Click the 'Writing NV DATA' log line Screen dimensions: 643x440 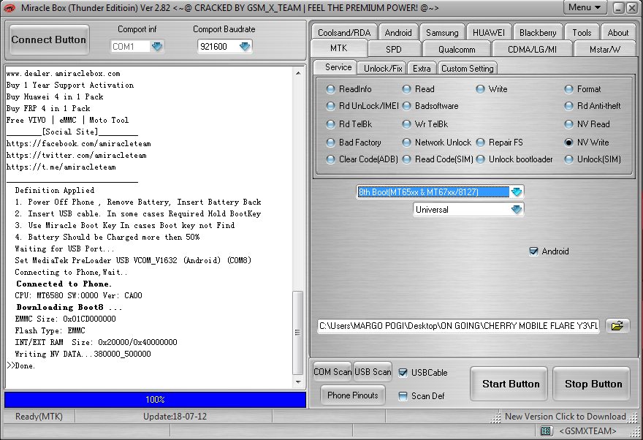(83, 354)
